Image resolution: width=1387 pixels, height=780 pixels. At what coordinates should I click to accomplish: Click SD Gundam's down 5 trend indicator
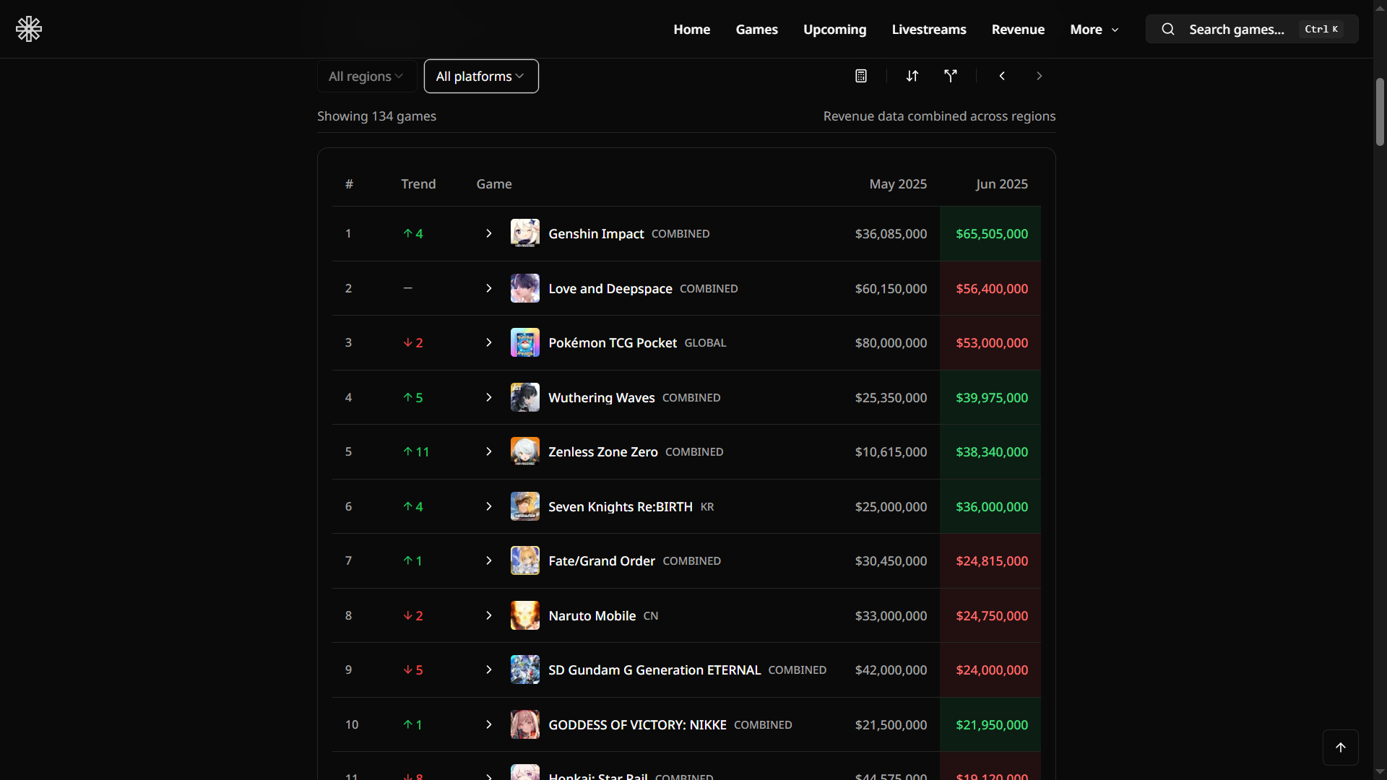point(413,669)
